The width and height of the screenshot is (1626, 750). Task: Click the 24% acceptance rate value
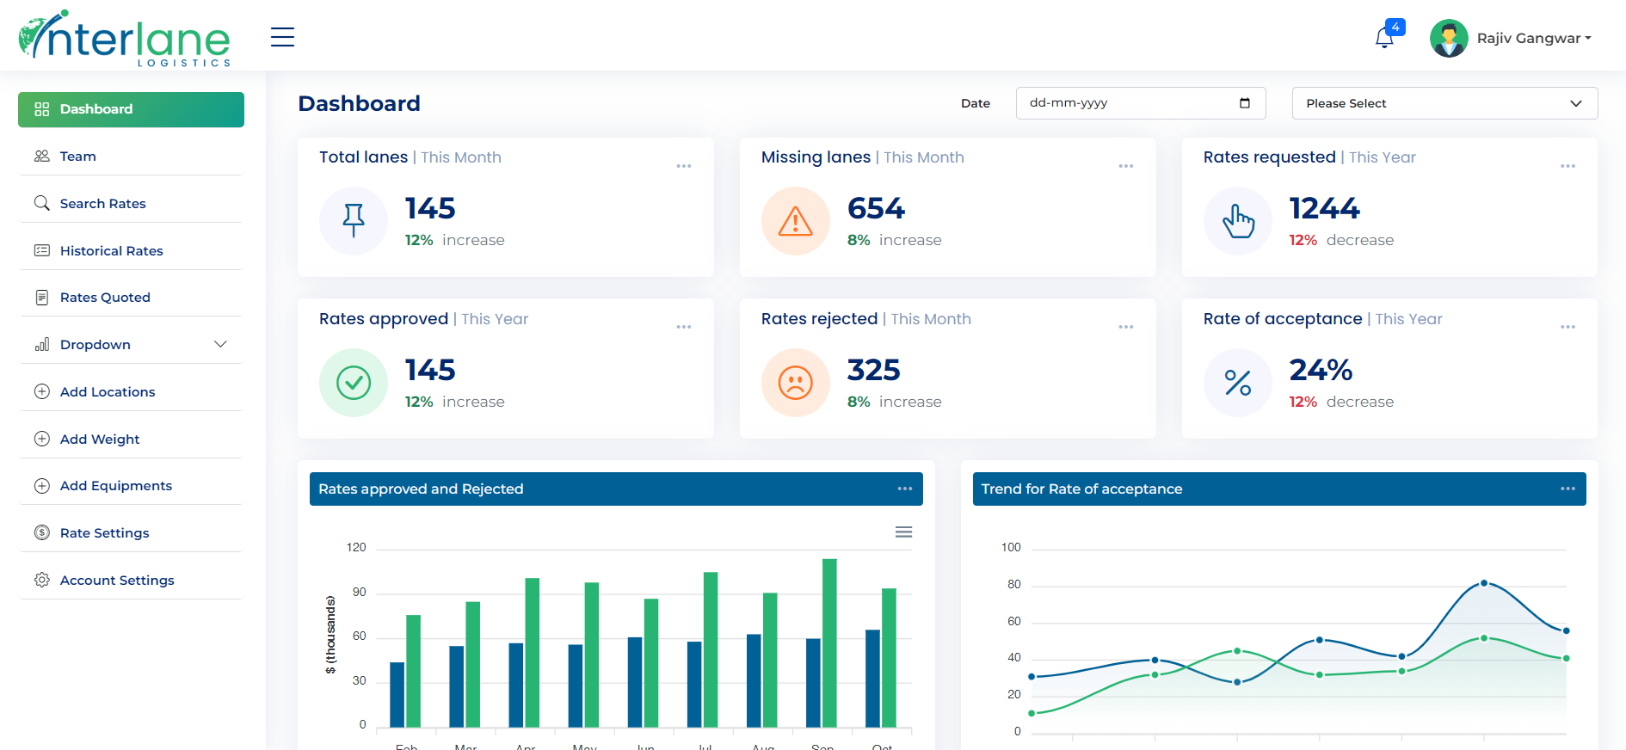coord(1321,370)
